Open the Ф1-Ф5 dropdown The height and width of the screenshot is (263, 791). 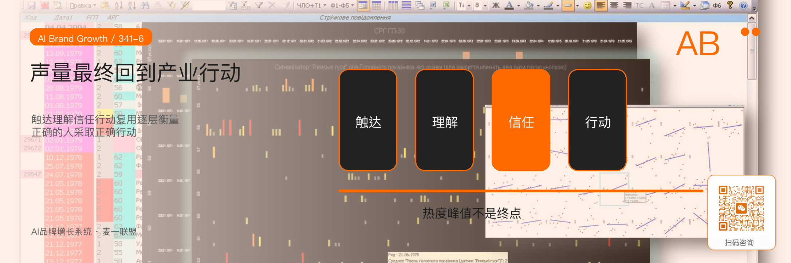coord(342,5)
